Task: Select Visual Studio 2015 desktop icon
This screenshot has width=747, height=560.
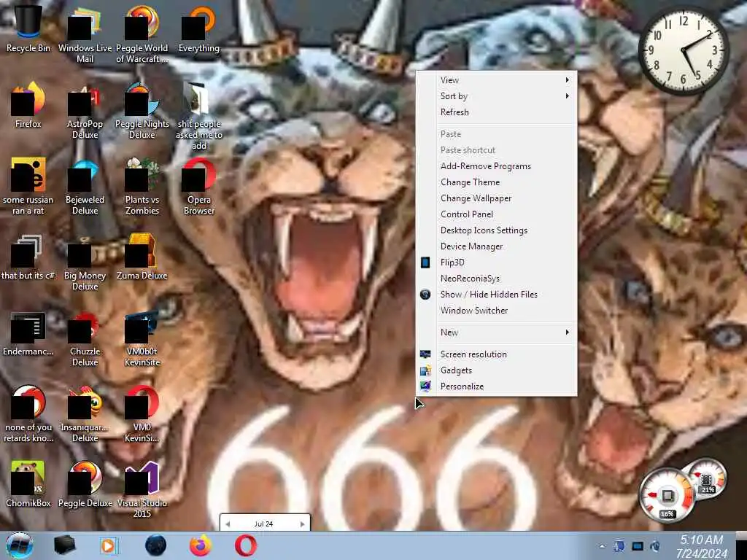Action: [x=142, y=489]
